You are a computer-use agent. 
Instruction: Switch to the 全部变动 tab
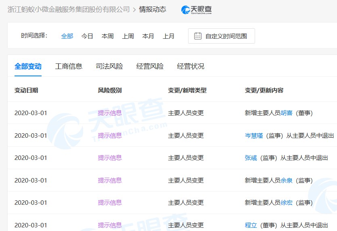[28, 66]
